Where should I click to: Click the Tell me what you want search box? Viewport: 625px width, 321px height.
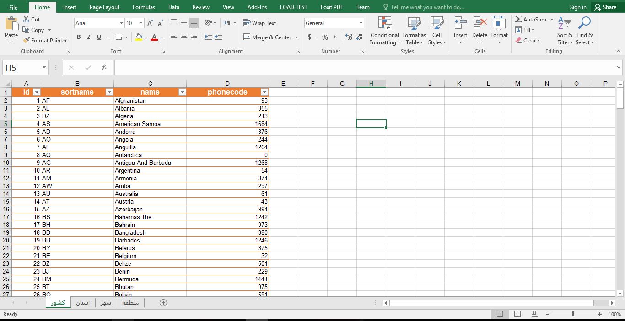(x=423, y=7)
